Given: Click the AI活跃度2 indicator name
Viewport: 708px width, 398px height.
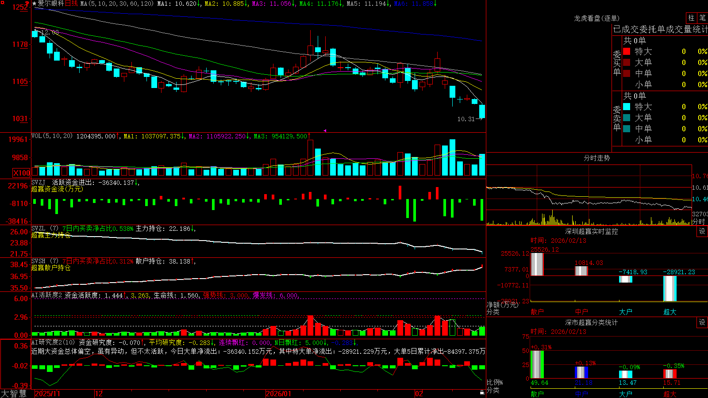Looking at the screenshot, I should 47,295.
